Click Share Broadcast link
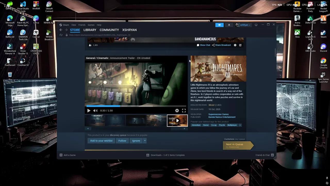330x186 pixels. (x=221, y=45)
